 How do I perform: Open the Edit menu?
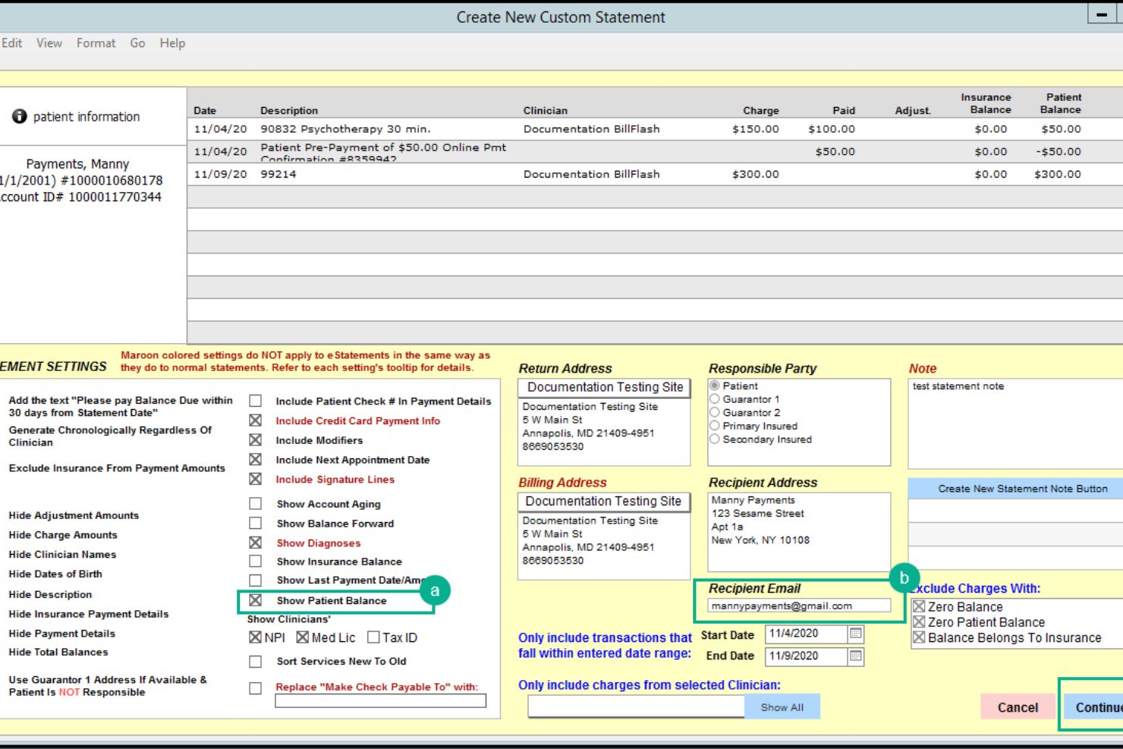click(11, 43)
